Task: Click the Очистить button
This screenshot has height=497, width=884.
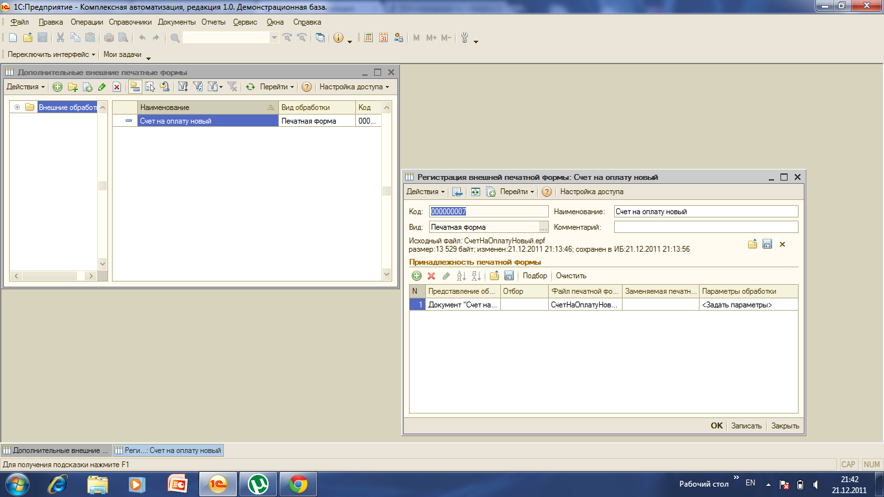Action: [571, 276]
